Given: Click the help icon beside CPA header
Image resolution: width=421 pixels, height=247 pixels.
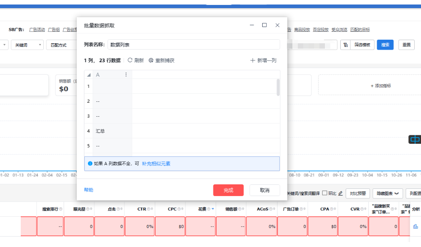Looking at the screenshot, I should (332, 209).
